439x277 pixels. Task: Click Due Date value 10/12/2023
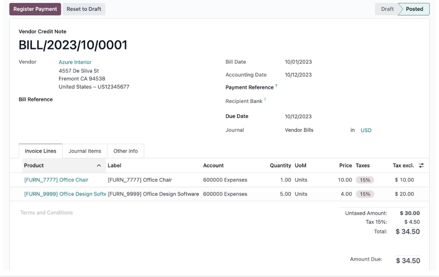pos(298,117)
